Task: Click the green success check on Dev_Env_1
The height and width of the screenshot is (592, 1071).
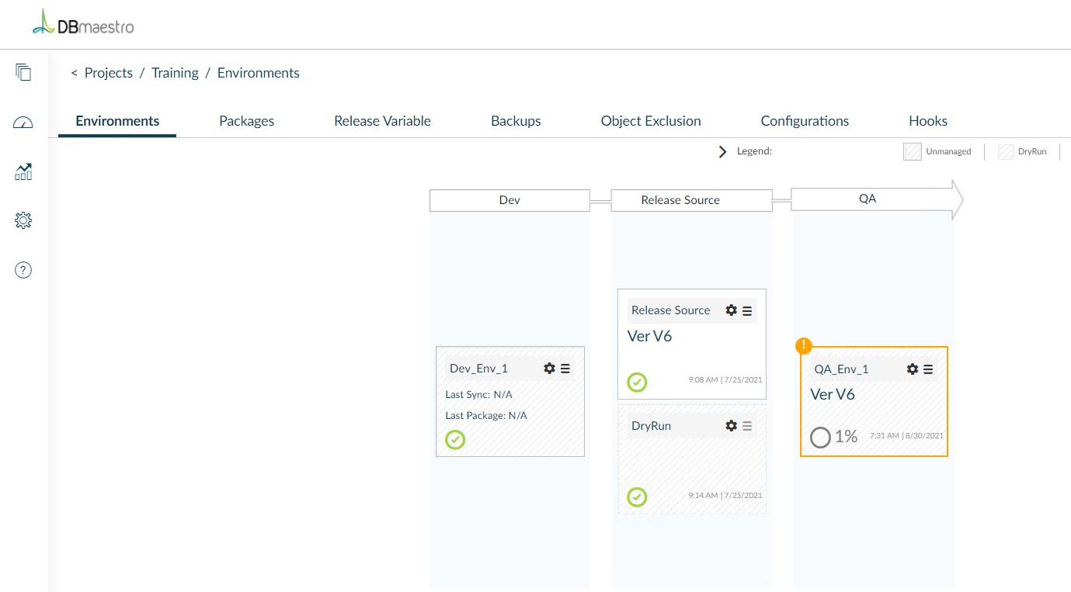Action: click(x=455, y=440)
